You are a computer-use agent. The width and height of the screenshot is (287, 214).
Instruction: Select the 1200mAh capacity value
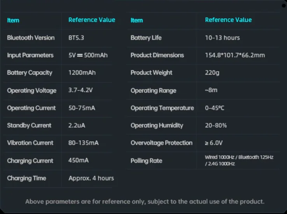point(82,73)
